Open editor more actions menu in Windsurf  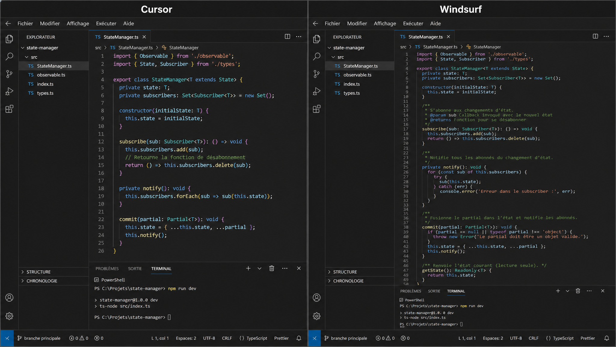pos(606,36)
